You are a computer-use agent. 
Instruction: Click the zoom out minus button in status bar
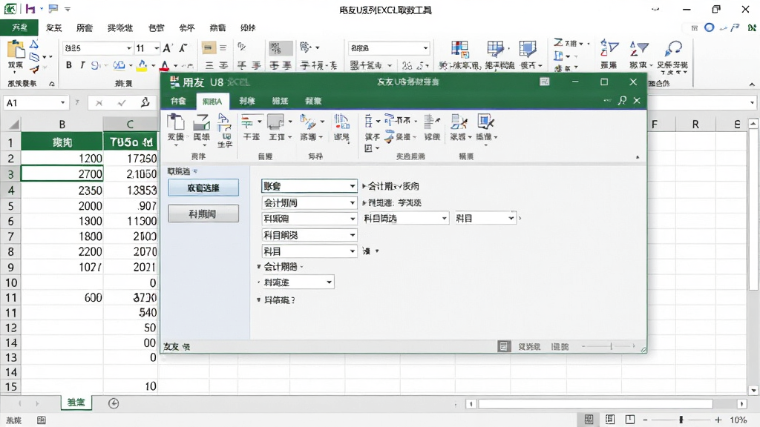click(645, 420)
